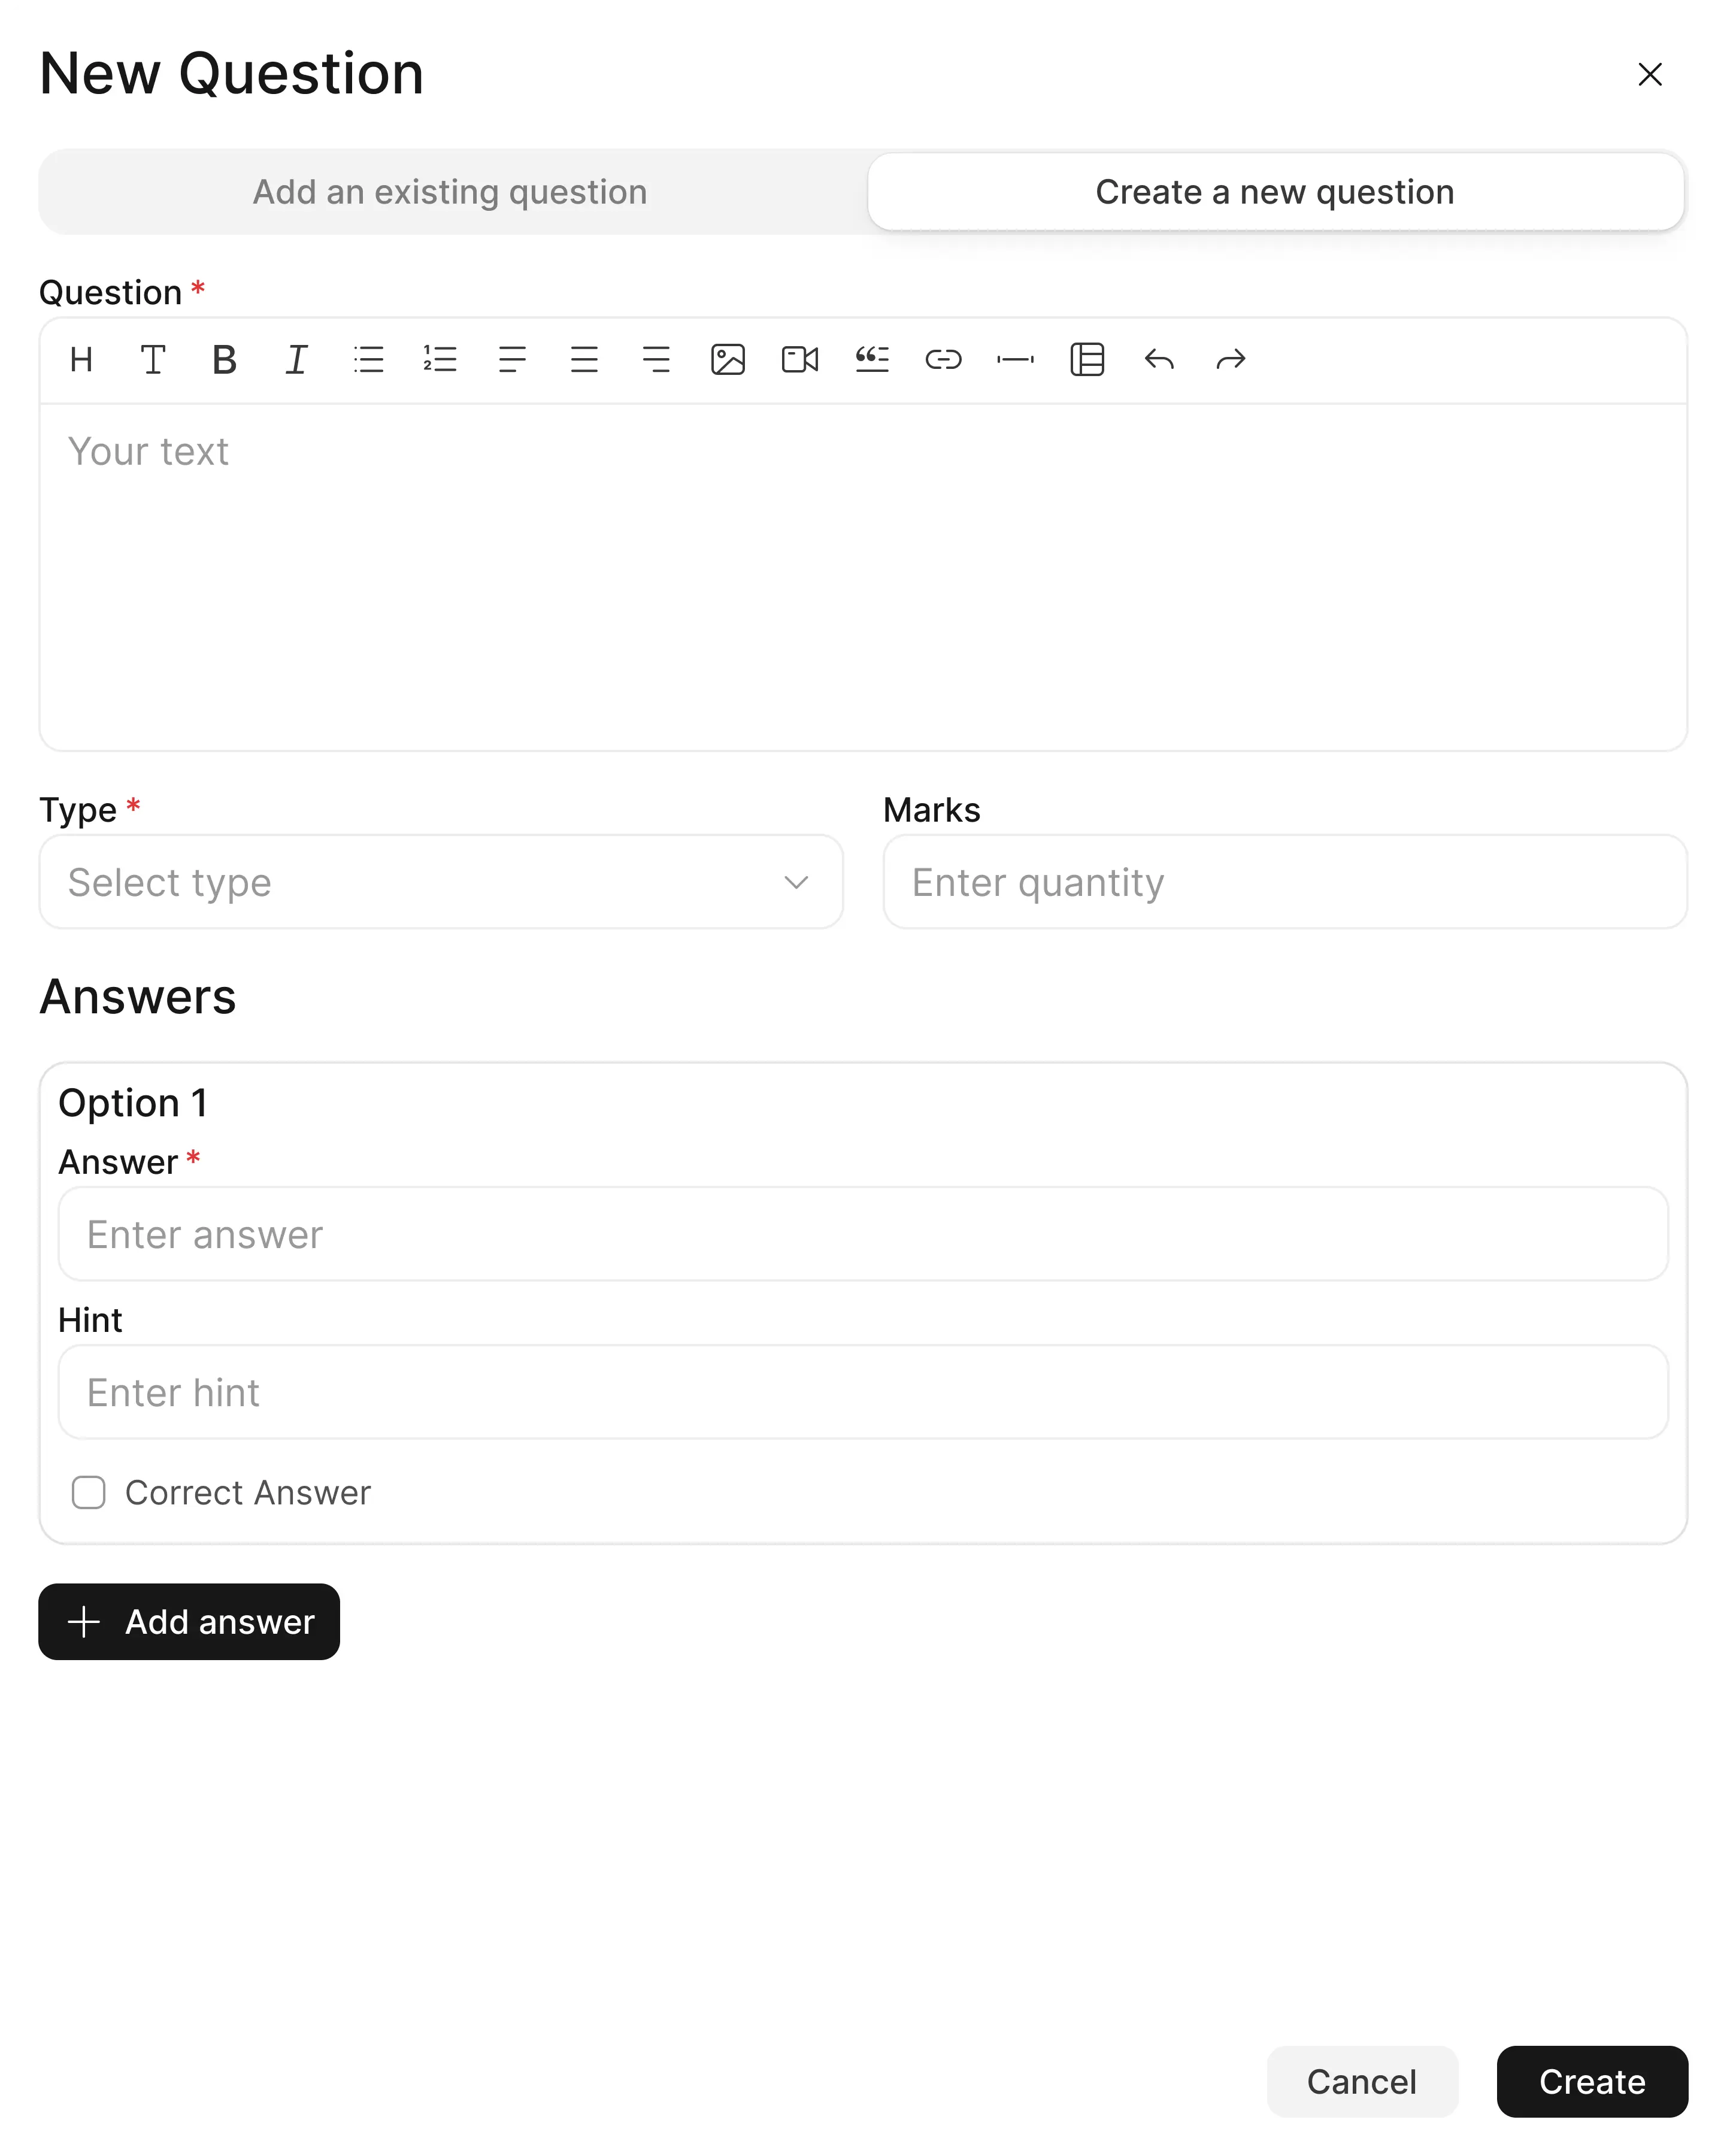1727x2156 pixels.
Task: Open the Select type dropdown
Action: pyautogui.click(x=441, y=882)
